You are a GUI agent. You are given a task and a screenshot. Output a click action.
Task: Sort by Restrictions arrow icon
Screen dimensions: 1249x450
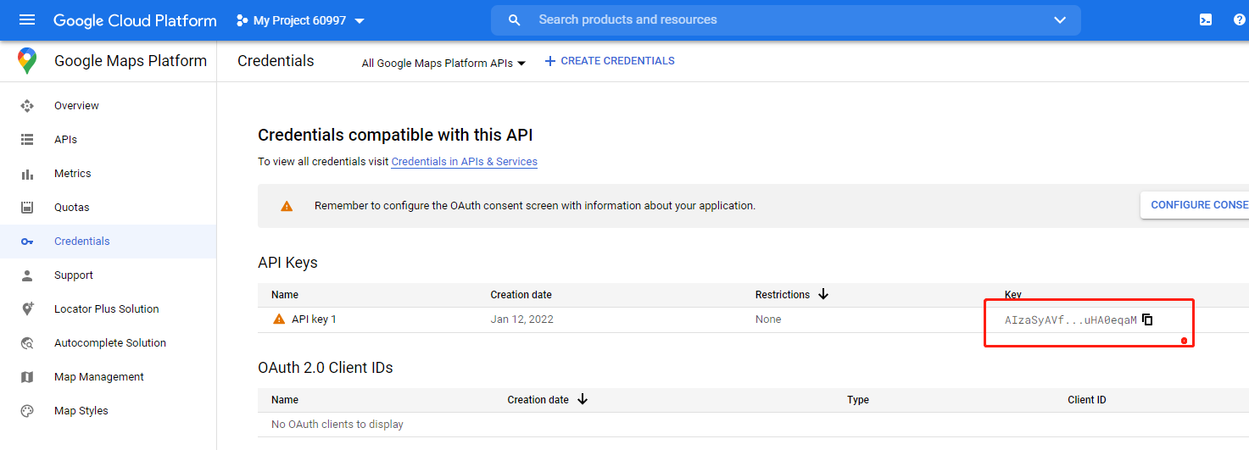tap(822, 294)
